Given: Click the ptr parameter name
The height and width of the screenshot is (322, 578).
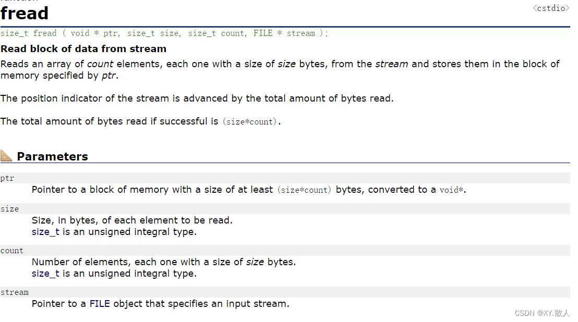Looking at the screenshot, I should [7, 178].
